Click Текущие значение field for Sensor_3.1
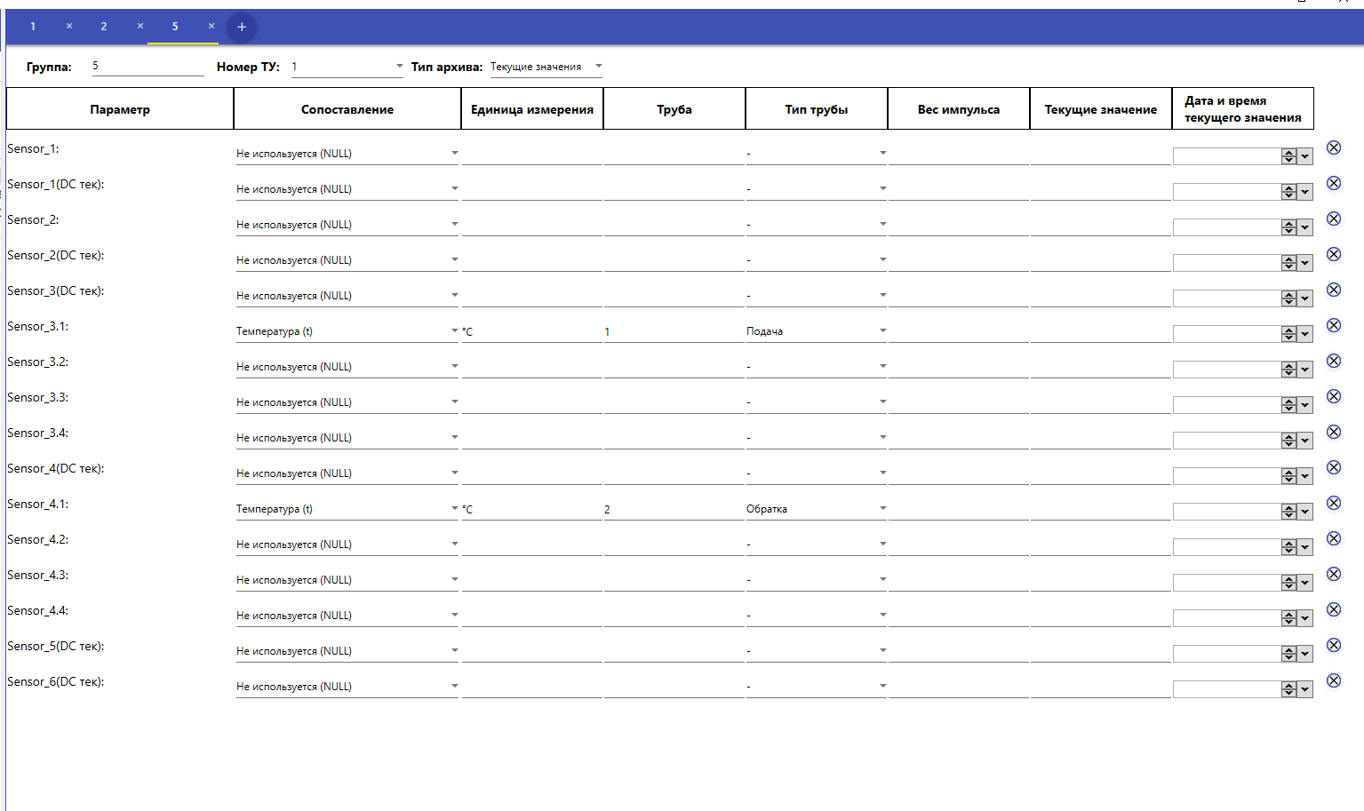 [x=1101, y=331]
